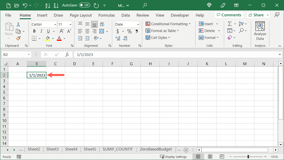
Task: Open the Formulas ribbon tab
Action: 106,15
